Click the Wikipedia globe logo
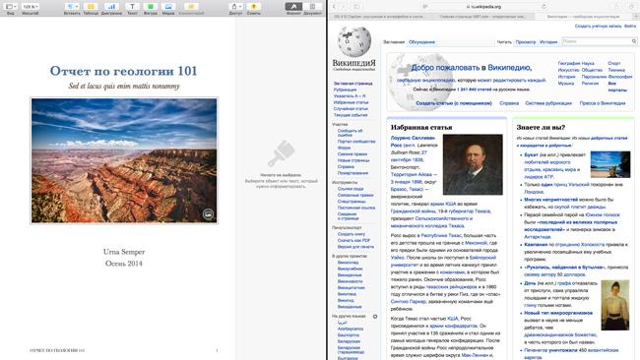640x360 pixels. pyautogui.click(x=353, y=42)
